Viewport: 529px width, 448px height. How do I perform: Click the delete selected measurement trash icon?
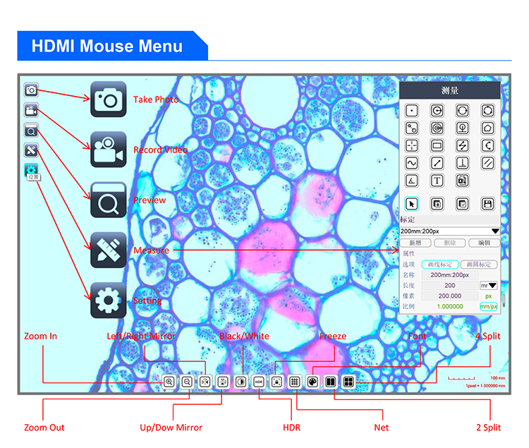tap(437, 204)
